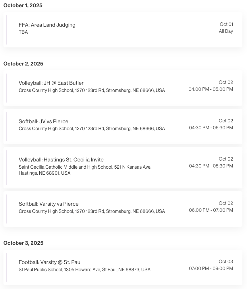Open Softball: JV vs Pierce event
The width and height of the screenshot is (247, 289).
pos(43,121)
